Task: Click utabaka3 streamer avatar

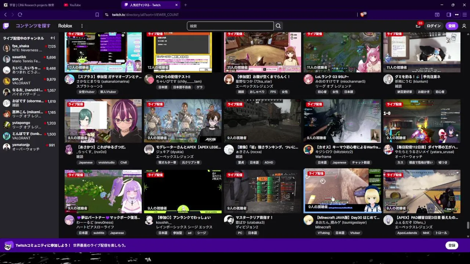Action: tap(229, 220)
